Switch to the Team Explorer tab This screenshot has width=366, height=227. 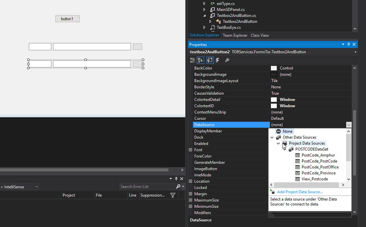pos(235,35)
